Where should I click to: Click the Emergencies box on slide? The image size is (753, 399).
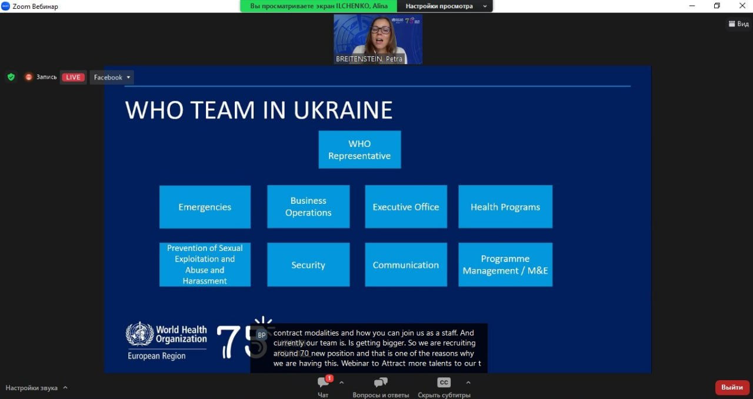coord(205,207)
